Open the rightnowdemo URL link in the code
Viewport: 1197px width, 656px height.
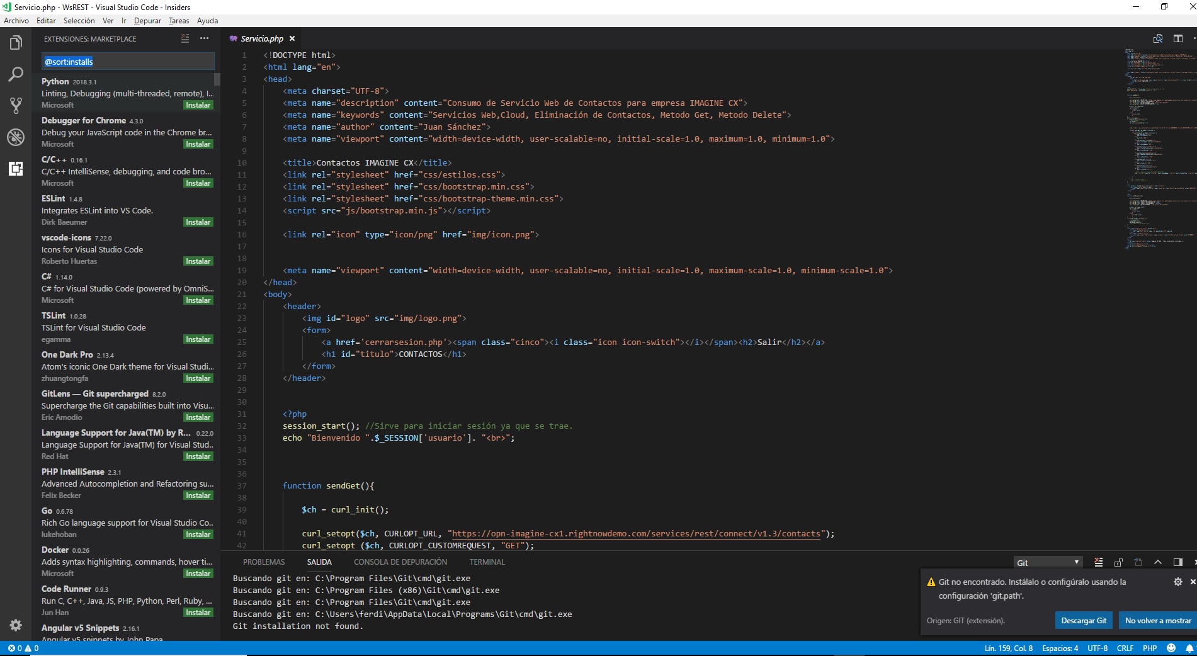click(637, 534)
